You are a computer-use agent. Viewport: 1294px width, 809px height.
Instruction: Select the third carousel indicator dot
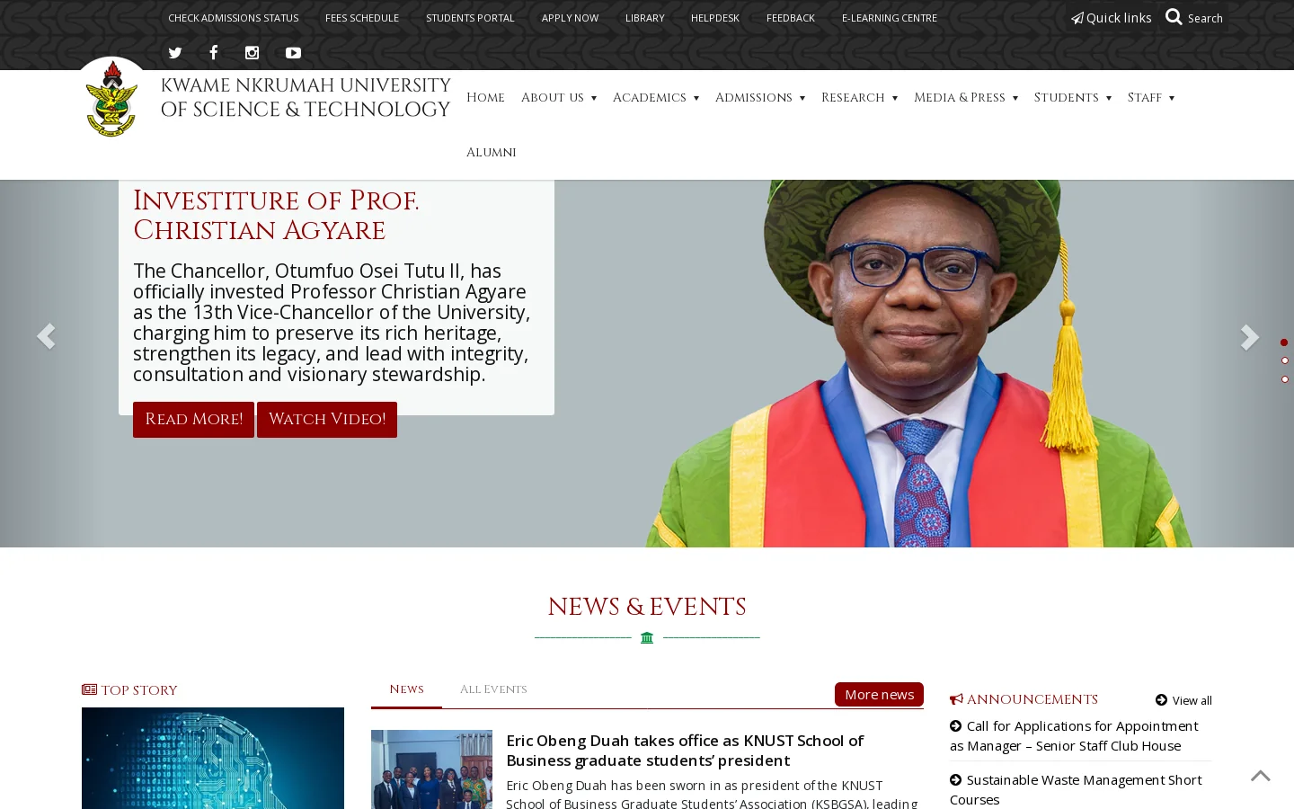coord(1285,379)
